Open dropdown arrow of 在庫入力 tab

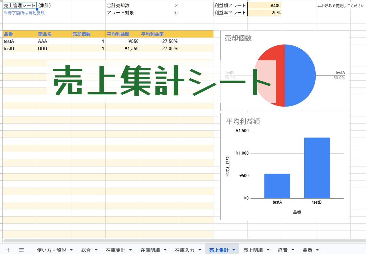click(x=199, y=250)
